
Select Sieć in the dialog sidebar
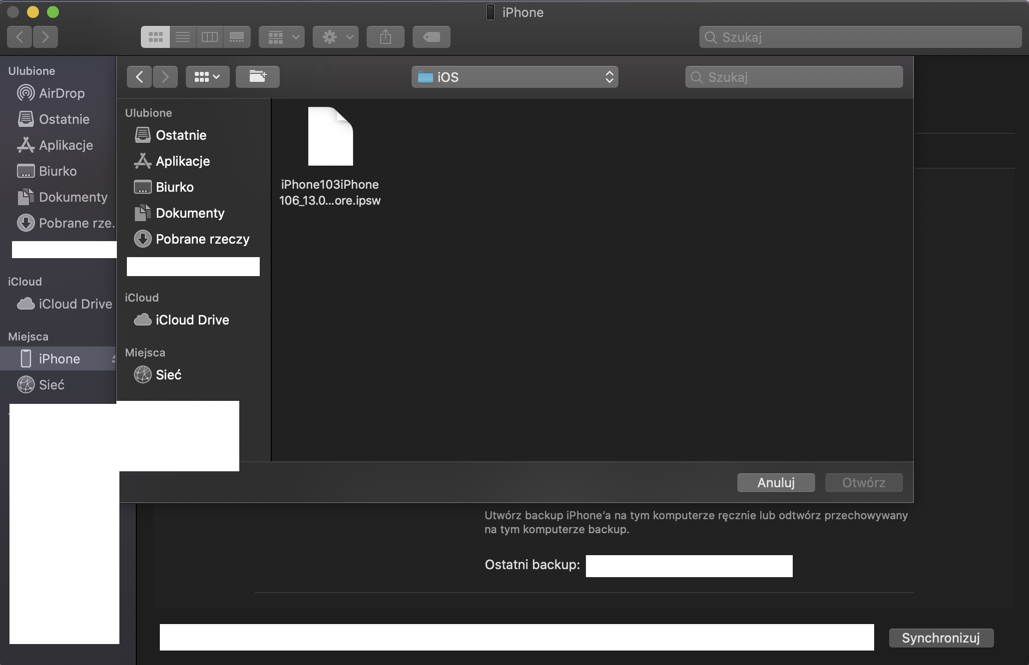pyautogui.click(x=168, y=375)
